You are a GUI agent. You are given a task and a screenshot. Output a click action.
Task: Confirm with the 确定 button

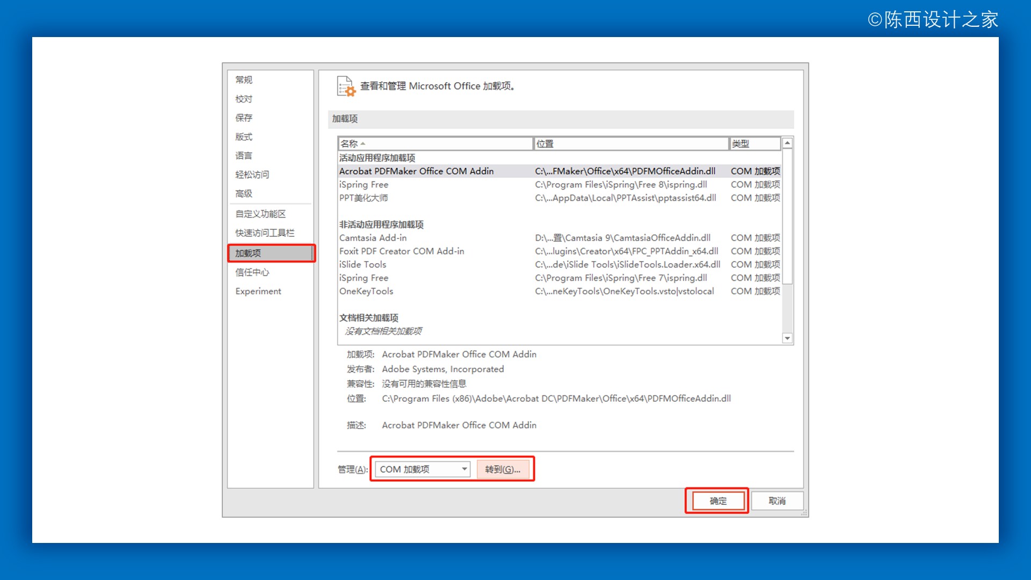click(718, 501)
